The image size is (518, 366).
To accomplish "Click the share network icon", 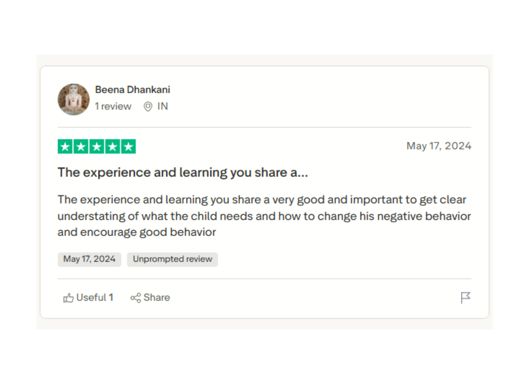I will (x=136, y=298).
